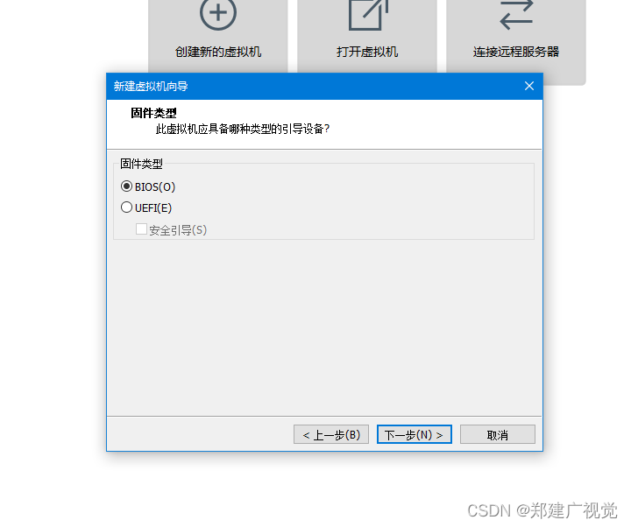The height and width of the screenshot is (527, 631).
Task: Proceed with 下一步(N) button
Action: pos(414,434)
